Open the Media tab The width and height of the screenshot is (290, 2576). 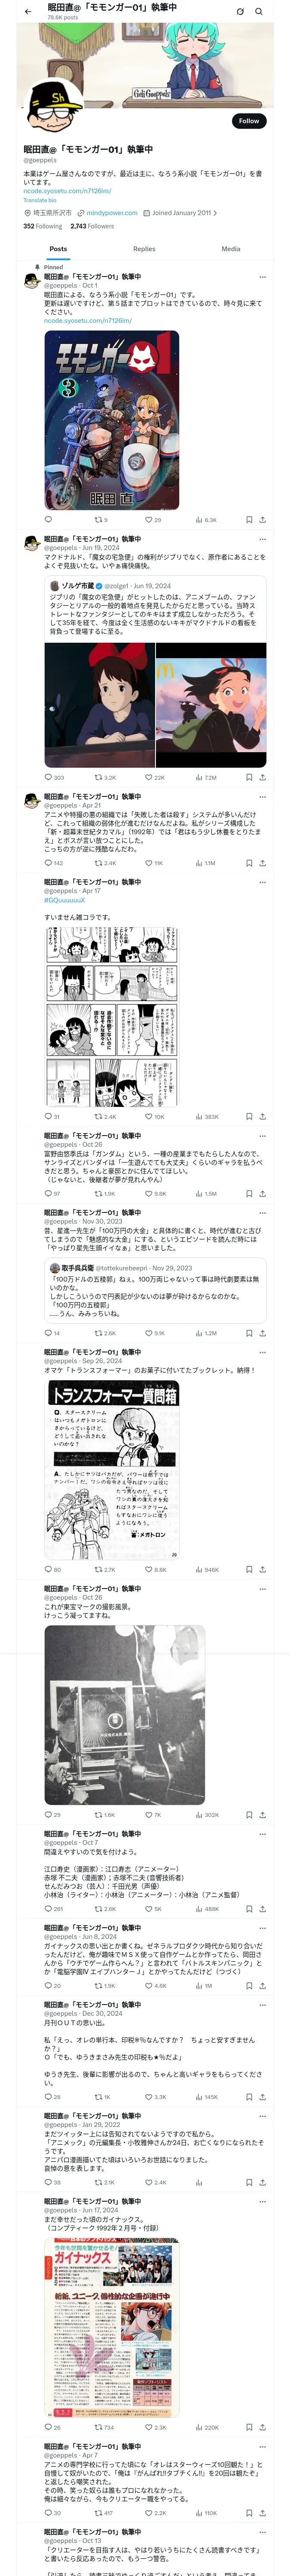pos(231,248)
